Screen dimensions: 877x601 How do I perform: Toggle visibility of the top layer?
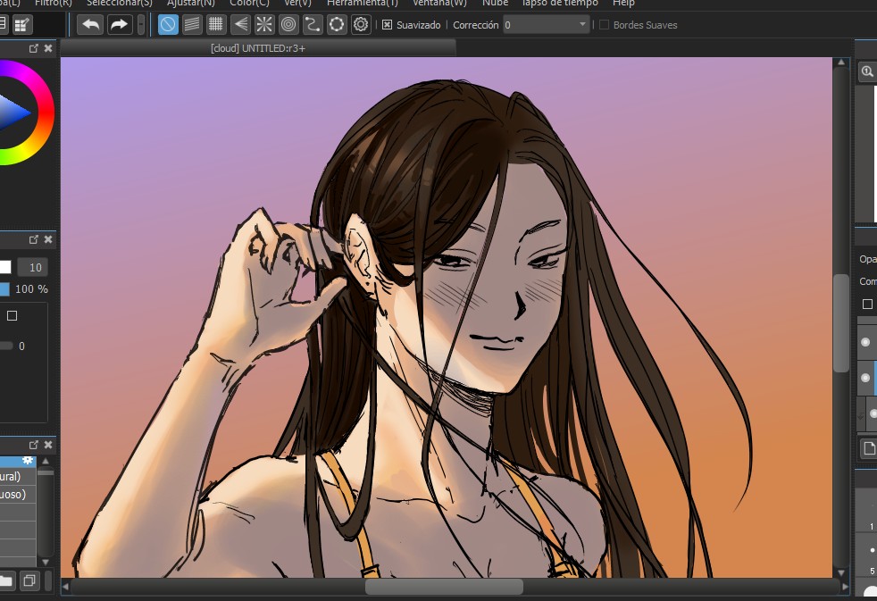(x=865, y=342)
